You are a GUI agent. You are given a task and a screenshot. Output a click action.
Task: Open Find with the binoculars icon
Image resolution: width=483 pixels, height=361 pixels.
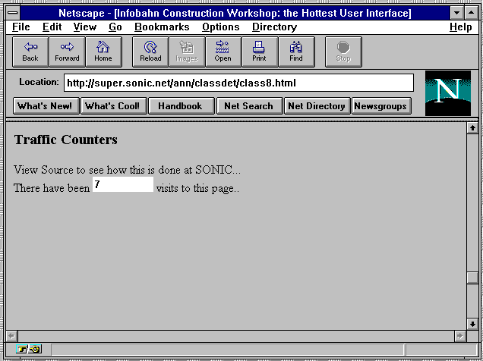296,52
